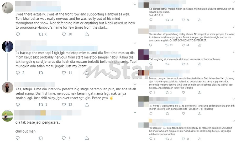This screenshot has width=236, height=142.
Task: Retweet the tweet with 6 retweets
Action: (x=41, y=34)
